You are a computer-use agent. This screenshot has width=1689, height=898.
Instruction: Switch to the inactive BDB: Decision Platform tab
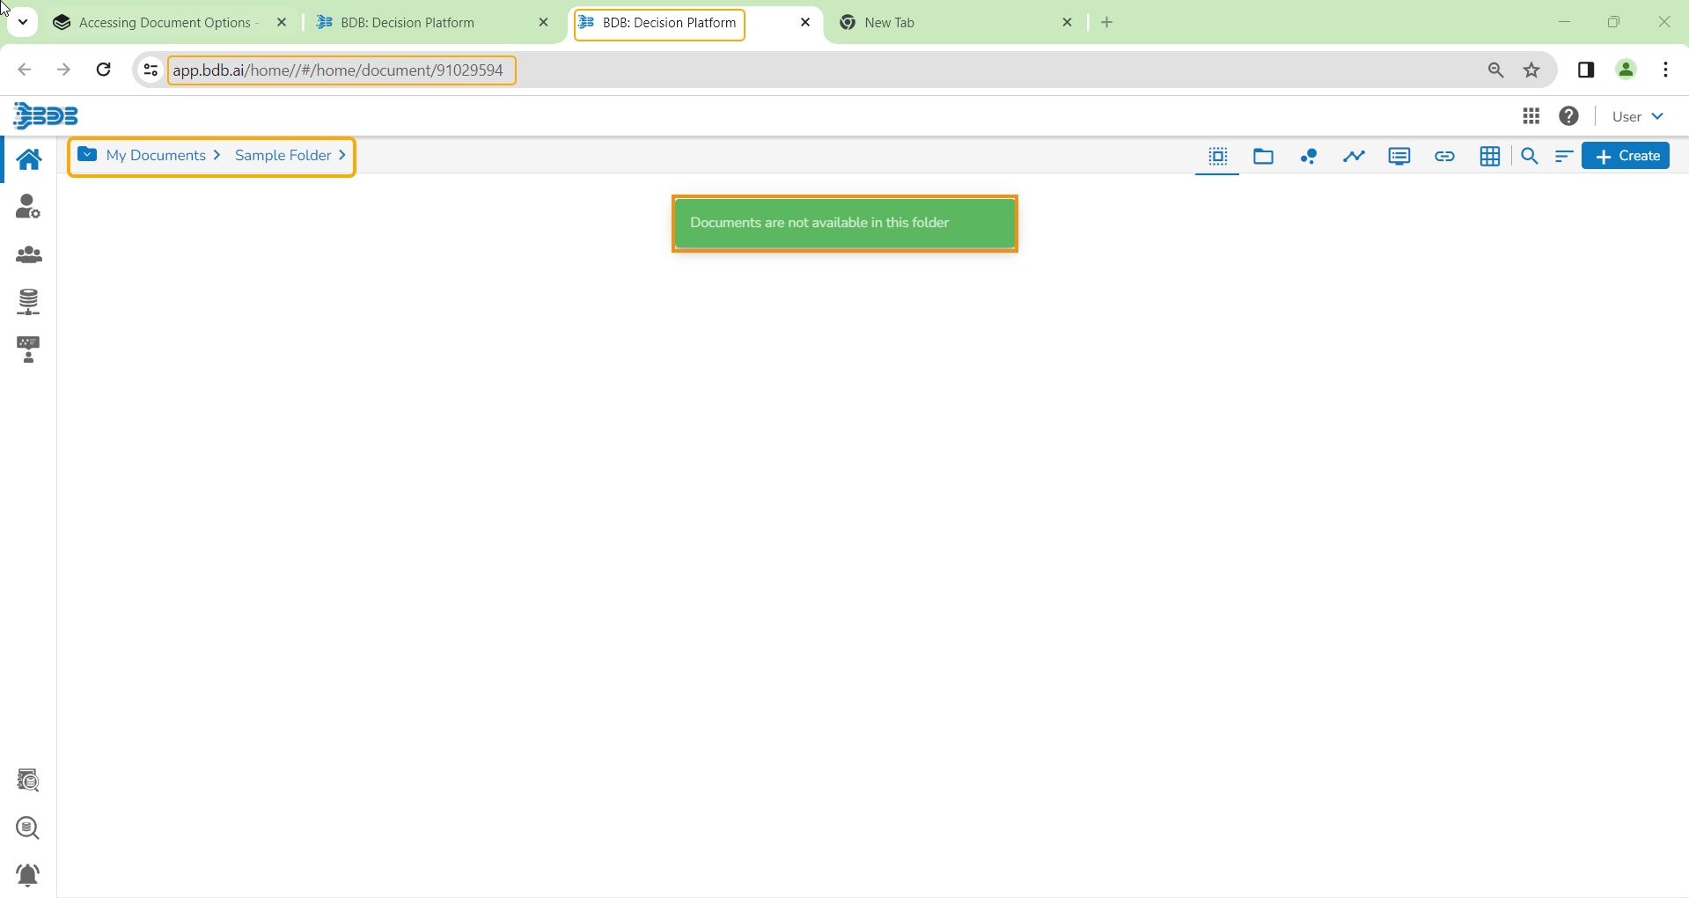click(x=408, y=23)
